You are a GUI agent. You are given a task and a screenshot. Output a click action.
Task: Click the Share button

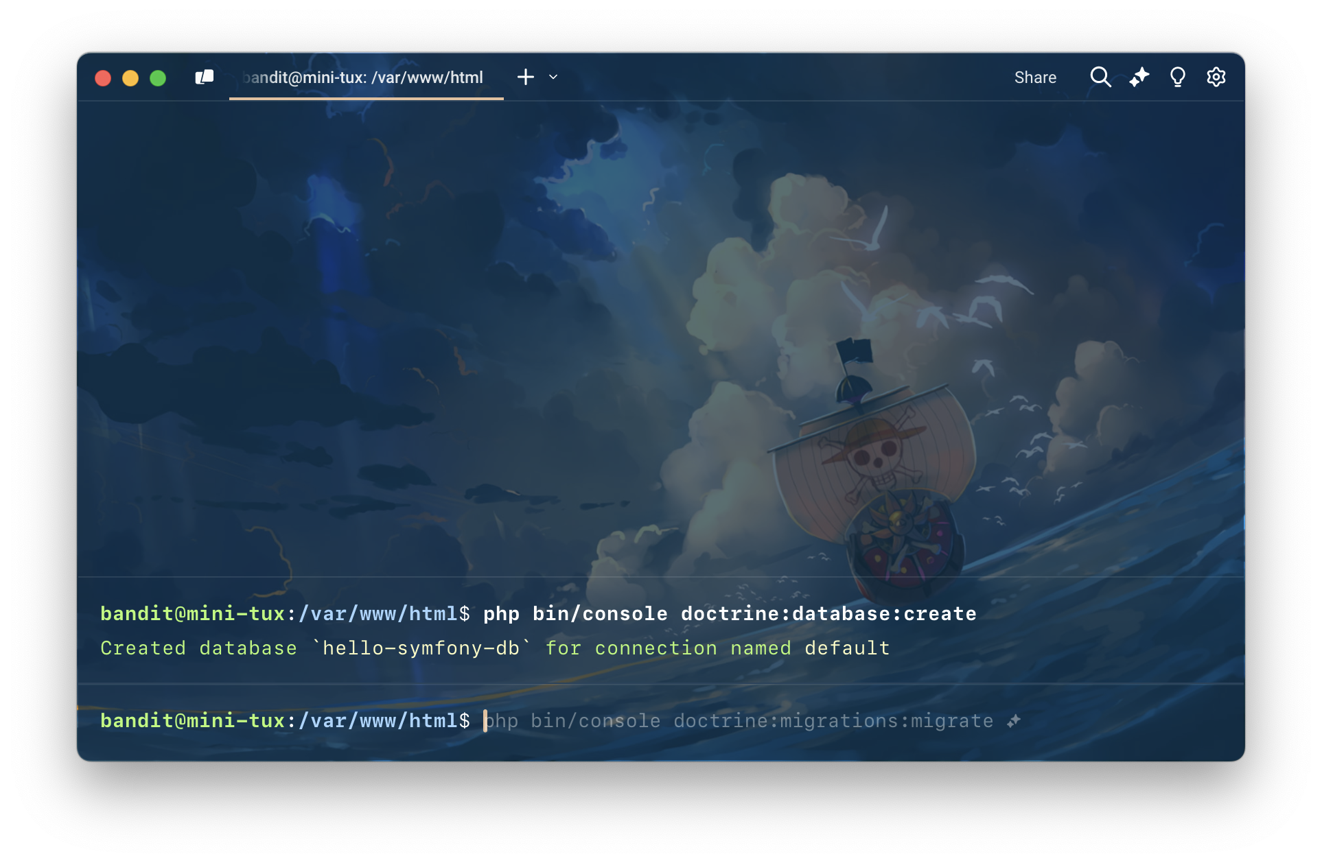coord(1035,78)
